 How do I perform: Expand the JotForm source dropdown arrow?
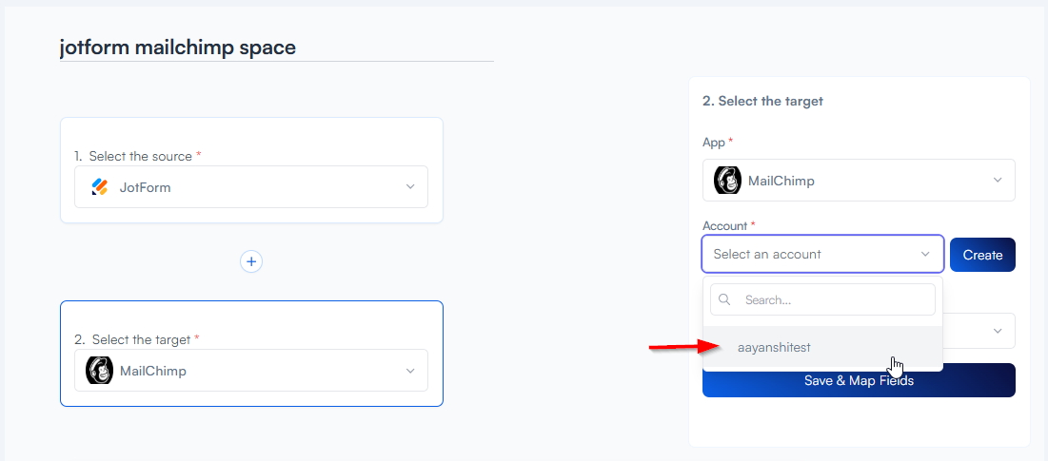(410, 187)
